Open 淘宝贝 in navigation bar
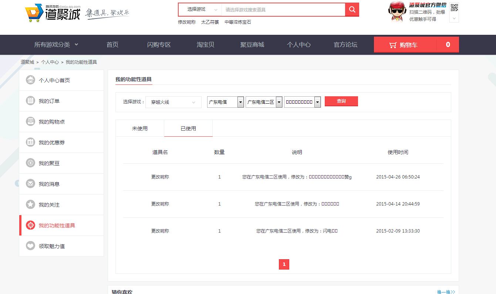The image size is (496, 294). (x=205, y=45)
